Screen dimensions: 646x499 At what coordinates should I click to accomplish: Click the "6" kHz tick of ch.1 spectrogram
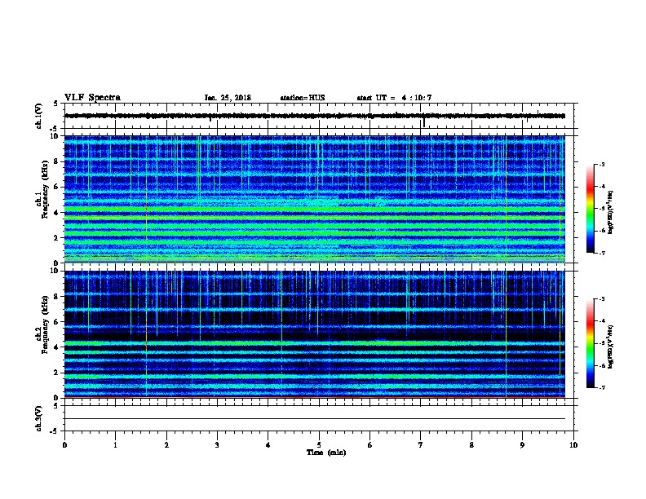click(x=56, y=187)
